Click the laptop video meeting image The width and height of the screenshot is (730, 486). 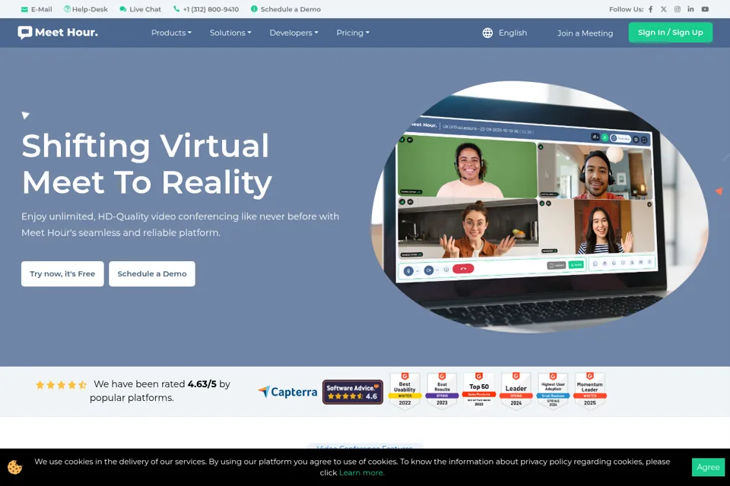tap(540, 207)
